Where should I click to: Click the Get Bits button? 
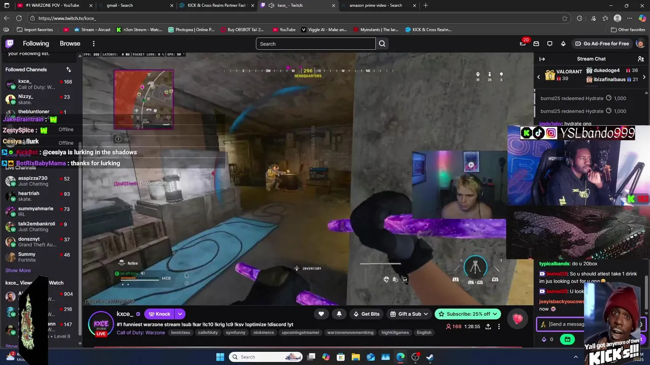coord(367,314)
